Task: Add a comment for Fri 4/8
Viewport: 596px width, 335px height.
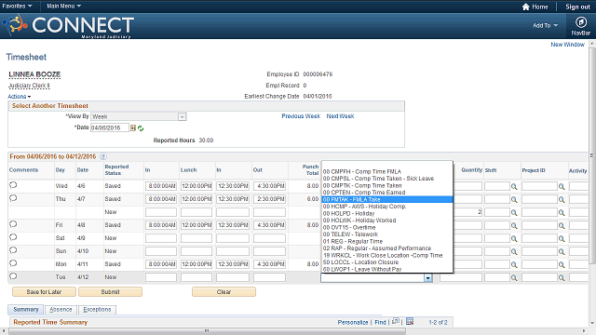Action: click(x=13, y=224)
